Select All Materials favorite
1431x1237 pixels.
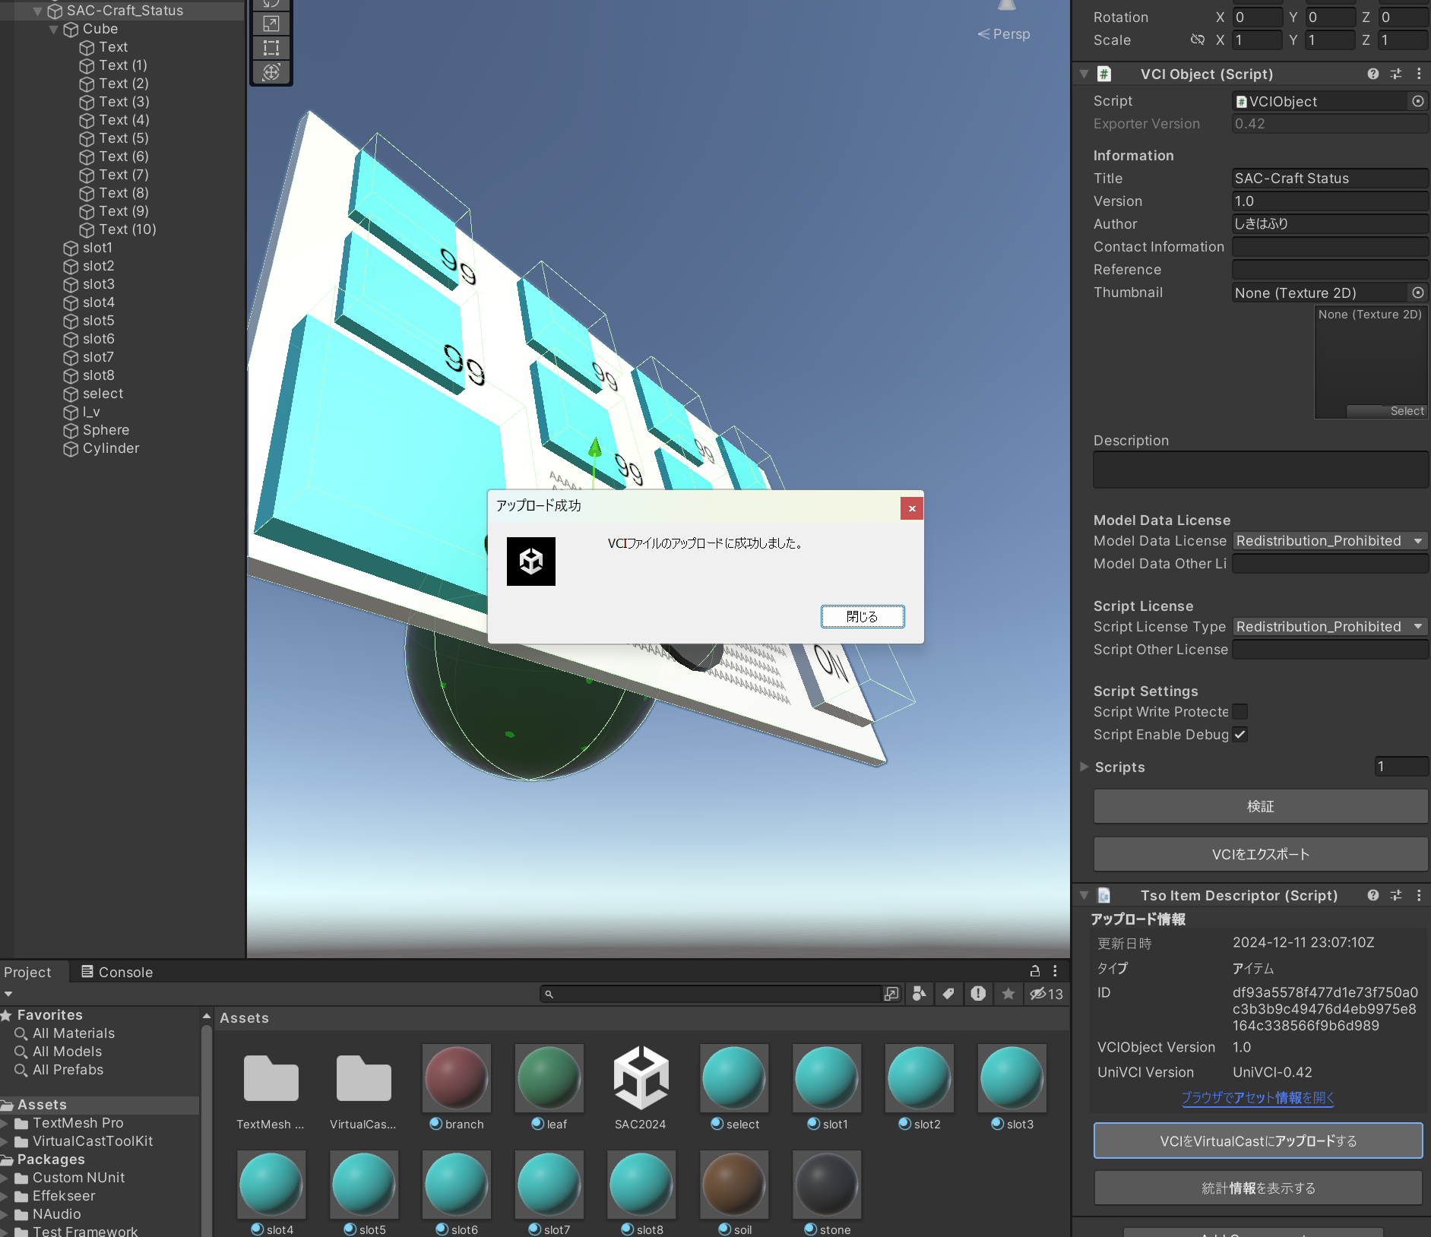click(73, 1033)
